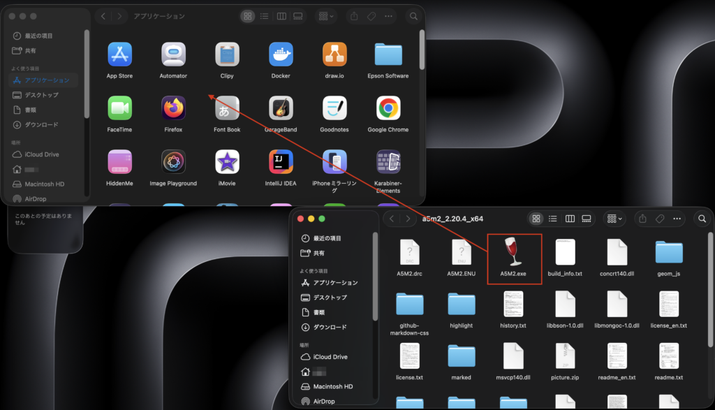Viewport: 715px width, 410px height.
Task: Open the Clipy application icon
Action: pos(227,54)
